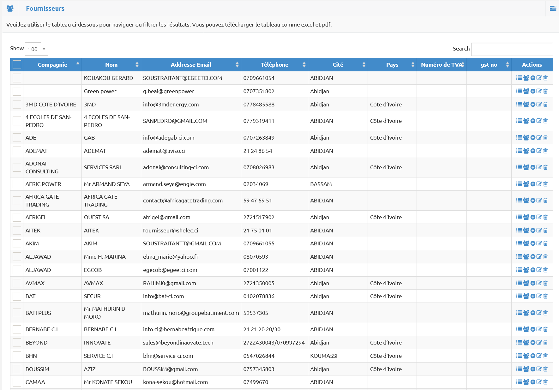Click the Fournisseurs heading link

coord(45,9)
